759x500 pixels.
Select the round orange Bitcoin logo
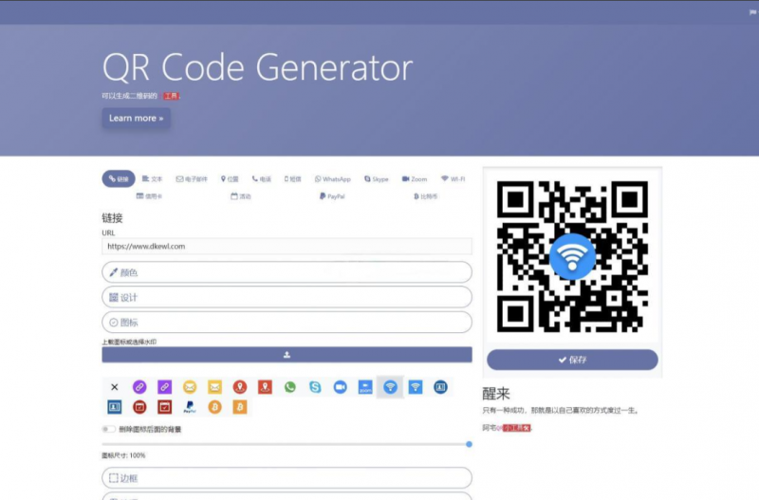tap(214, 407)
